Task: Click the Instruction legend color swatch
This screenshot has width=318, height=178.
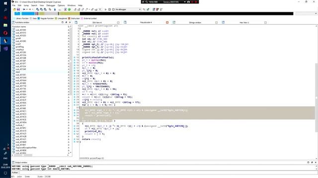Action: click(69, 18)
